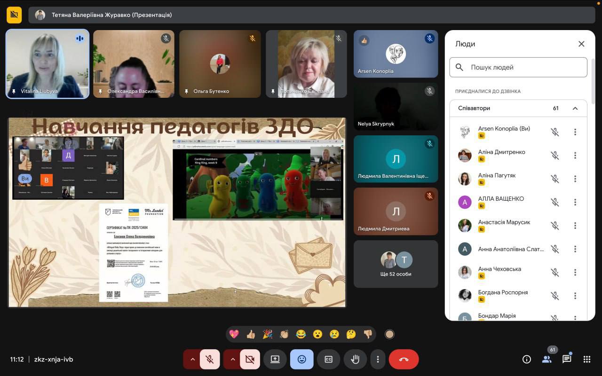The width and height of the screenshot is (602, 376).
Task: Turn on closed captions
Action: (x=329, y=360)
